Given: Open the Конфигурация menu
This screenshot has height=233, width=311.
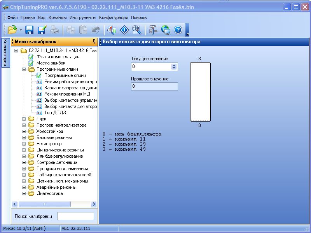Looking at the screenshot, I should [114, 17].
